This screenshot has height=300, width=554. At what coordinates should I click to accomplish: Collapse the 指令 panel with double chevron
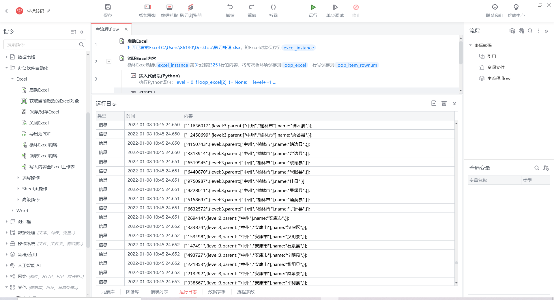(x=82, y=32)
